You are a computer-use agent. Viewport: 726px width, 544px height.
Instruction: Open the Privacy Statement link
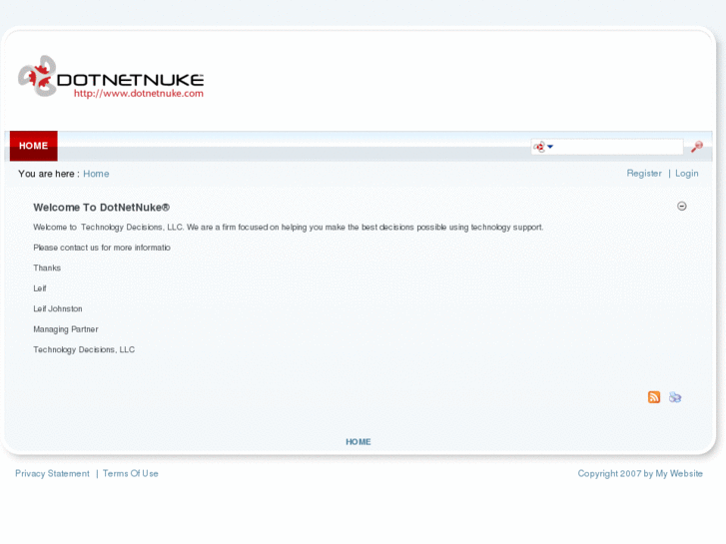[52, 473]
